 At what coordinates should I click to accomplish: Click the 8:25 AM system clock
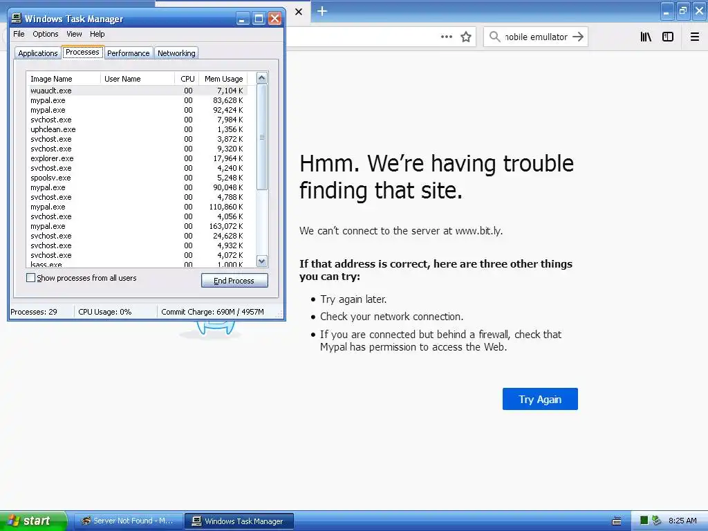(x=682, y=521)
